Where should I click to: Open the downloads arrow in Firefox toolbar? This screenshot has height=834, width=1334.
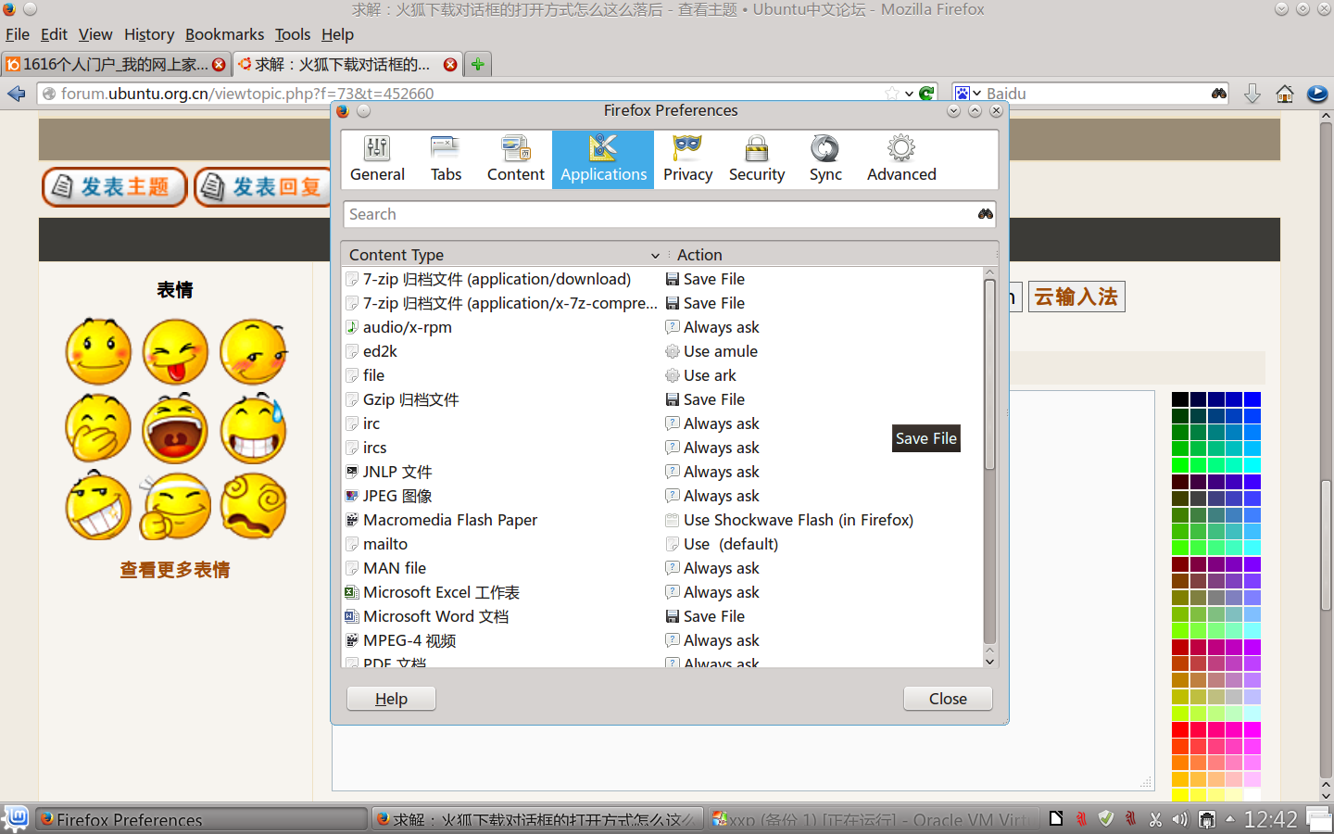tap(1252, 94)
